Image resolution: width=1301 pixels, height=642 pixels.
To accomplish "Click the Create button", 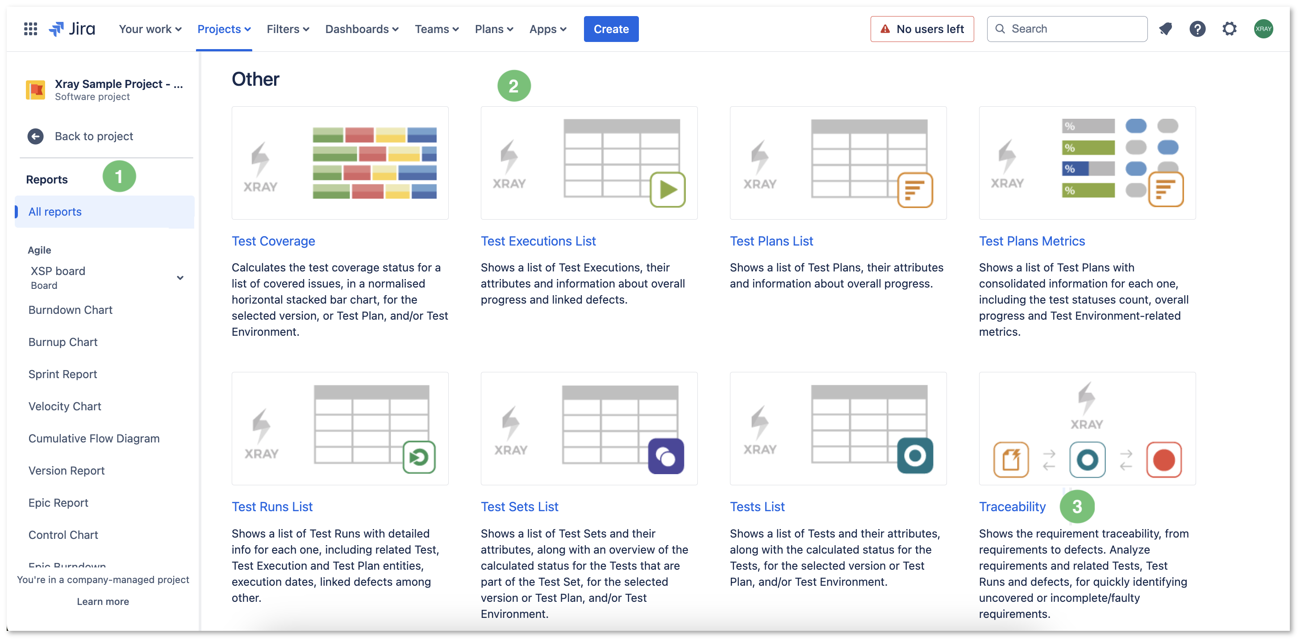I will point(611,29).
